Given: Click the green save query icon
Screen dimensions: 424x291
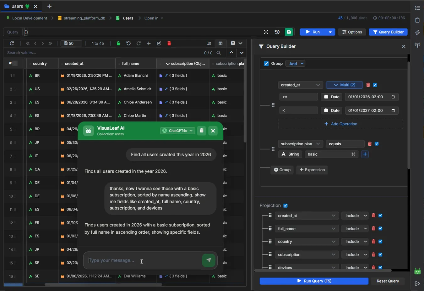Looking at the screenshot, I should coord(289,32).
